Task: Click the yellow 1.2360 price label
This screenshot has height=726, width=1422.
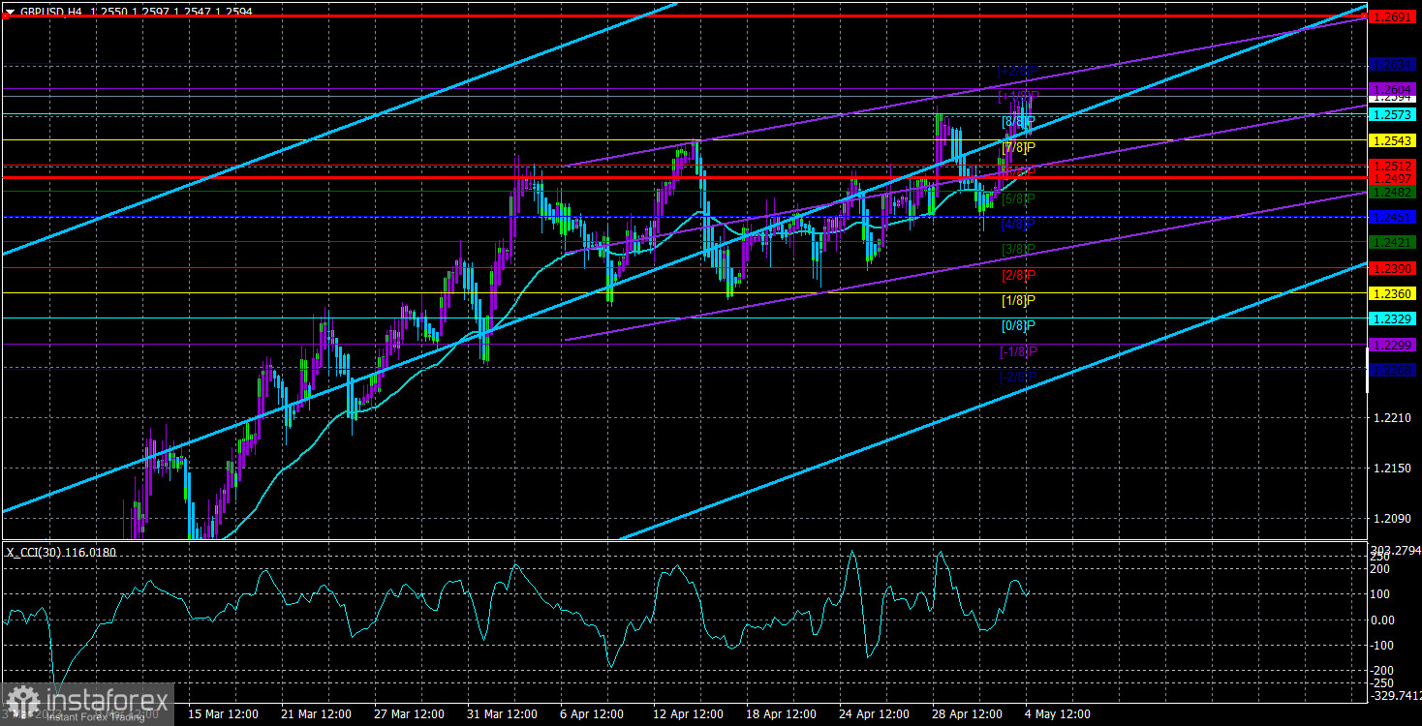Action: (x=1393, y=293)
